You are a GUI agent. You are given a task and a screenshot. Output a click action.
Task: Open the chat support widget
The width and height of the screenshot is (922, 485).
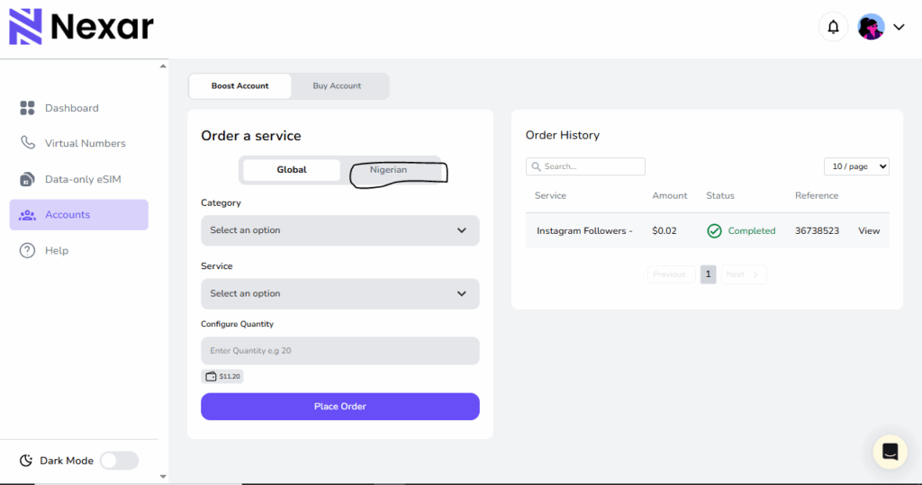(890, 452)
